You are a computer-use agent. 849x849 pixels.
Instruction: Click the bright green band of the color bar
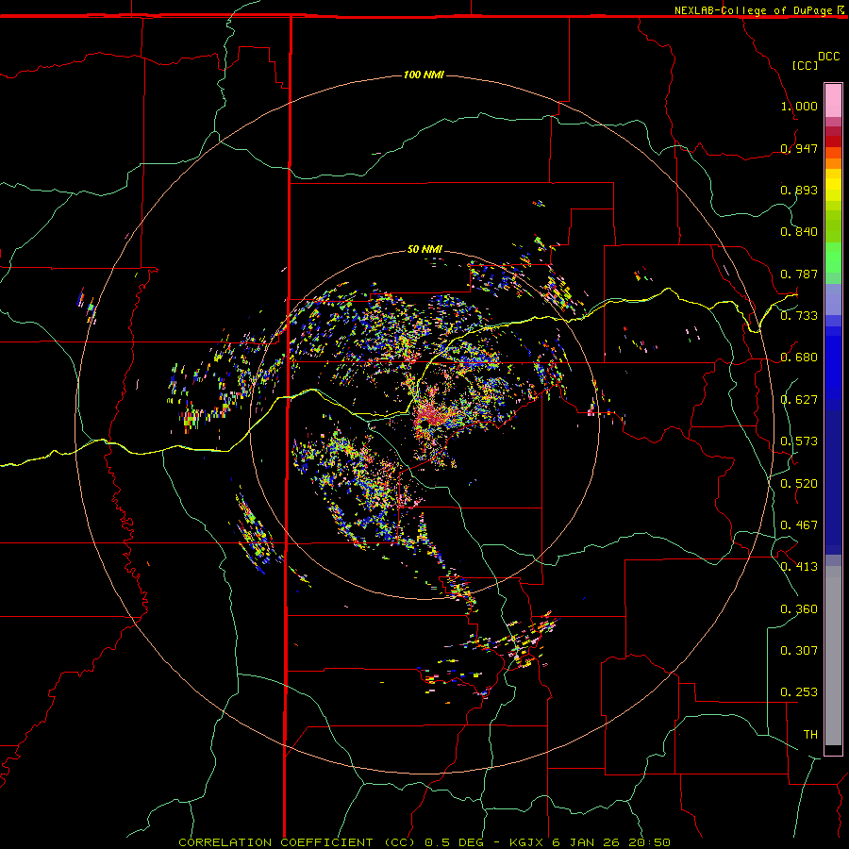pos(833,258)
